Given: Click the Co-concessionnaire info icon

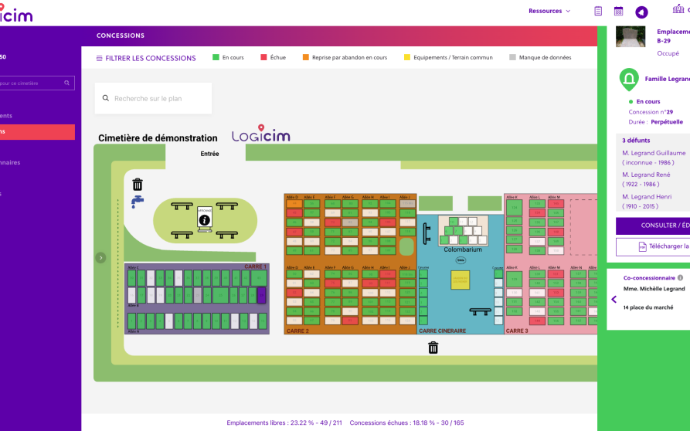Looking at the screenshot, I should tap(680, 277).
